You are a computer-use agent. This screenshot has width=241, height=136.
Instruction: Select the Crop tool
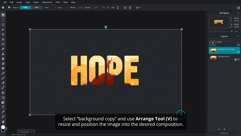point(3,34)
